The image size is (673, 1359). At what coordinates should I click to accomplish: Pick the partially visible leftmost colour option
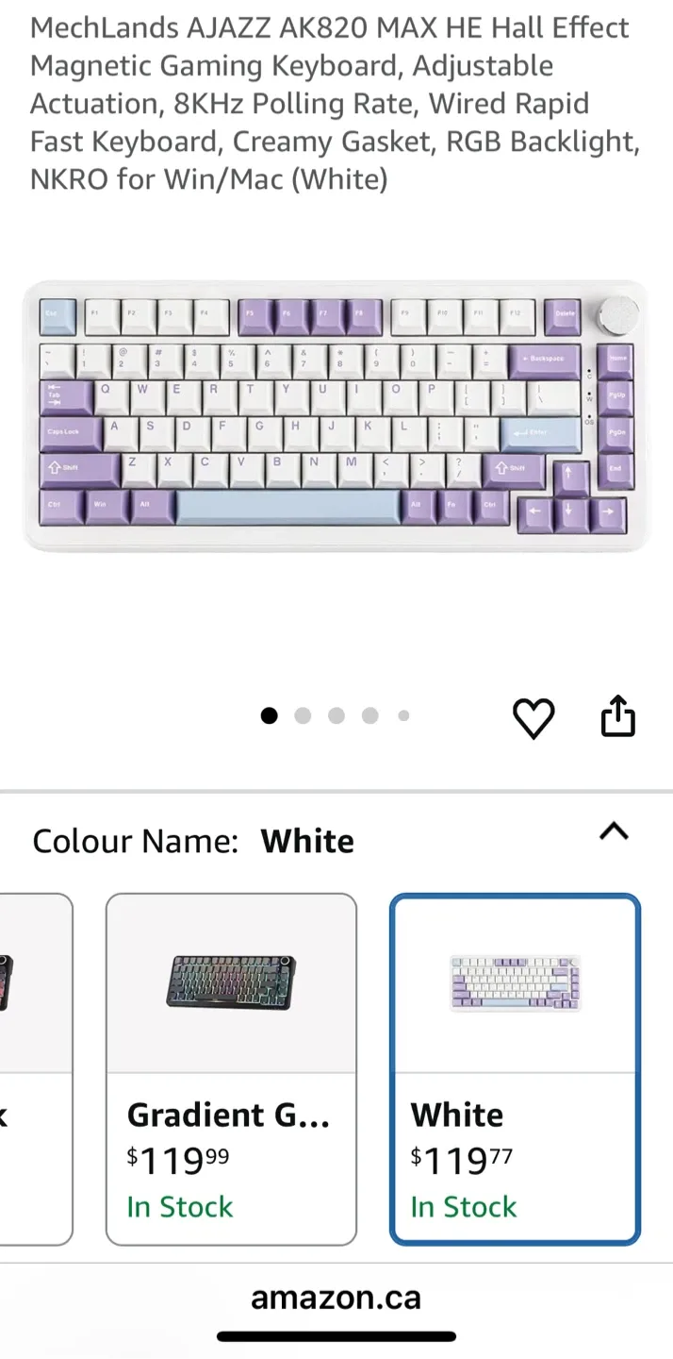pos(36,1069)
